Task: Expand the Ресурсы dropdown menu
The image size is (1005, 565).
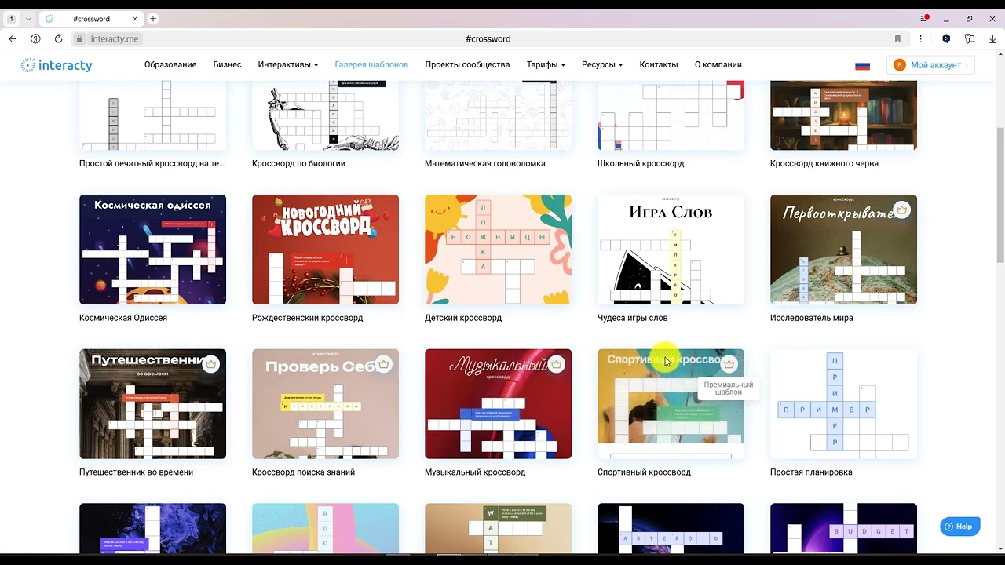Action: click(602, 65)
